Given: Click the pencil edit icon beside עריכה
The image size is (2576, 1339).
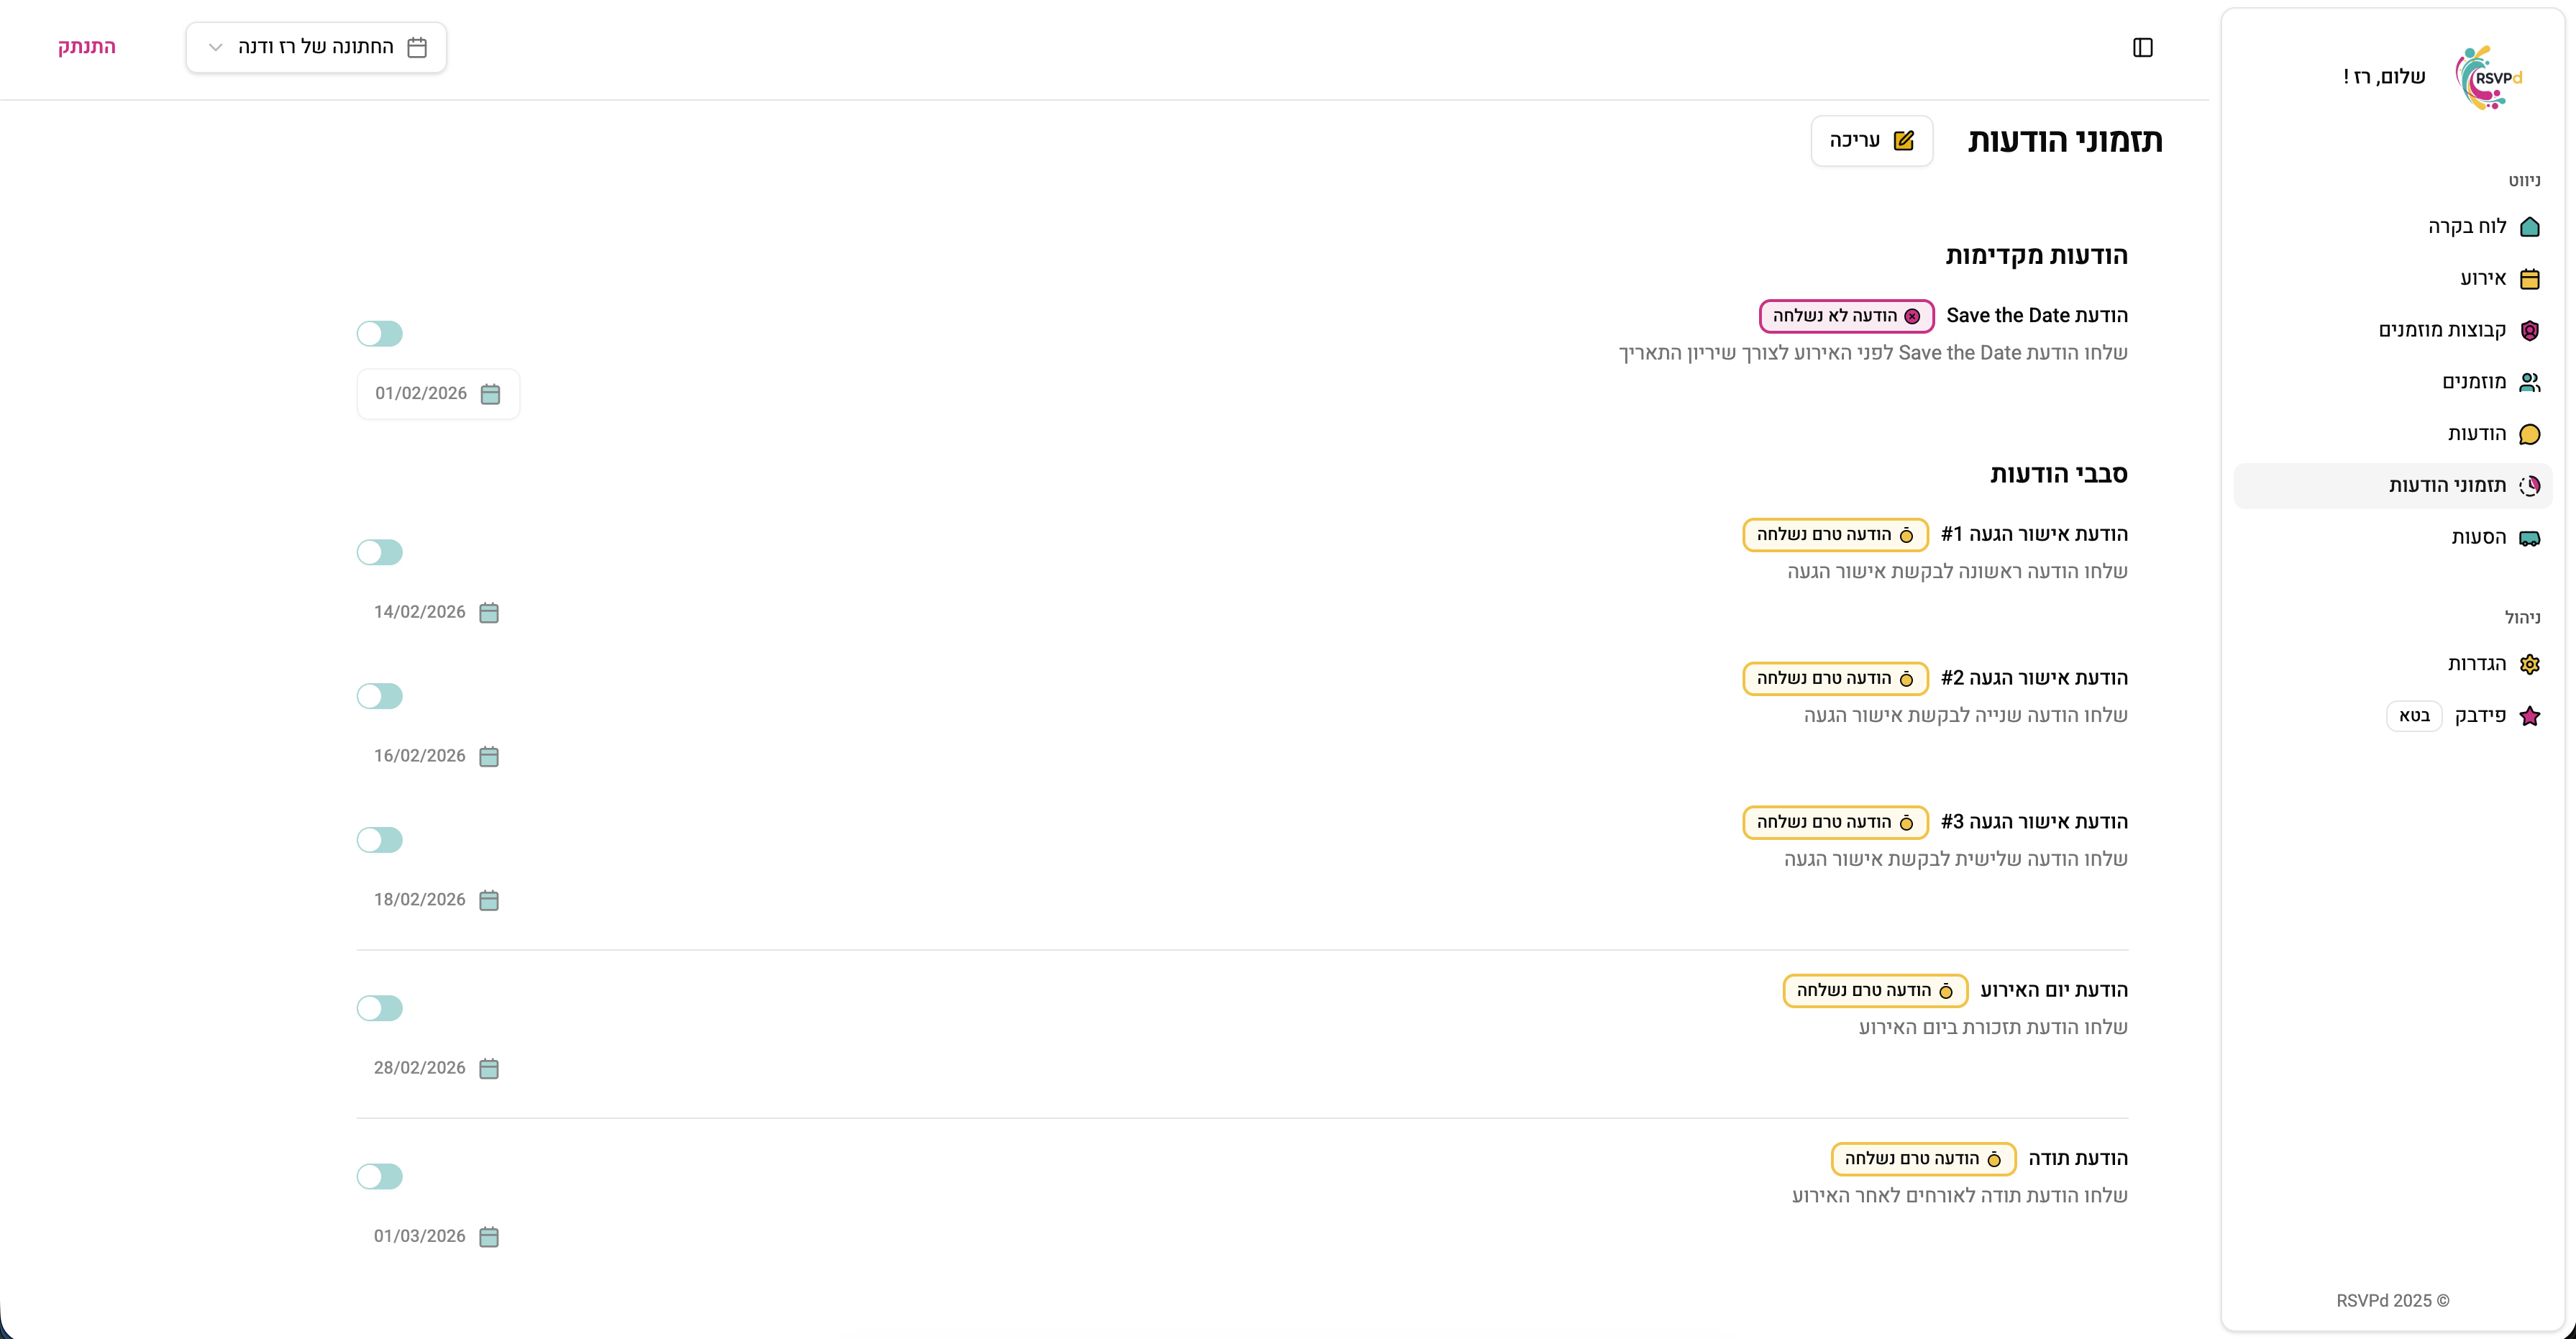Looking at the screenshot, I should point(1904,141).
